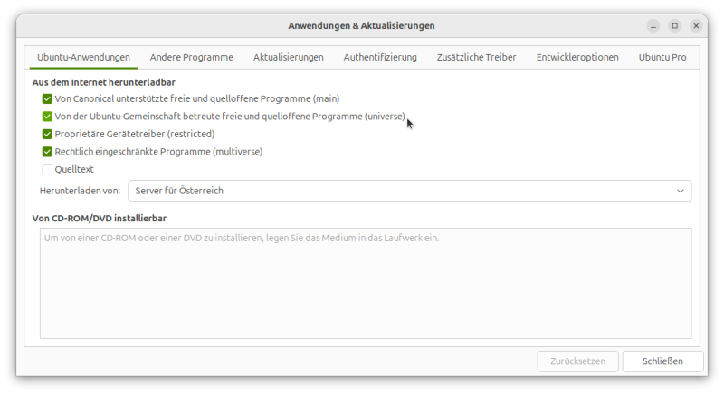Screen dimensions: 724x394
Task: Enable the Quelltext checkbox
Action: point(47,169)
